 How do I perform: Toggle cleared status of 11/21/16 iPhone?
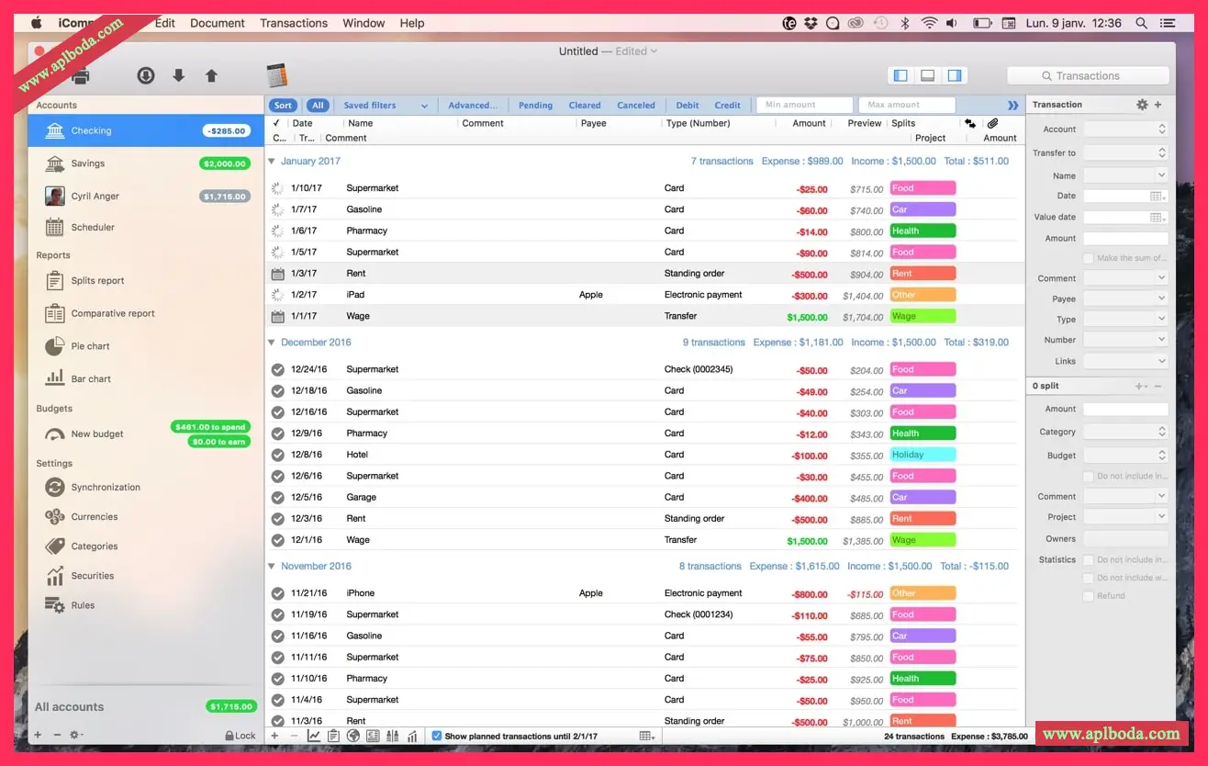pyautogui.click(x=278, y=593)
